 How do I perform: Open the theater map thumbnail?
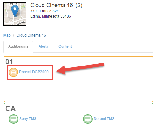pos(15,14)
